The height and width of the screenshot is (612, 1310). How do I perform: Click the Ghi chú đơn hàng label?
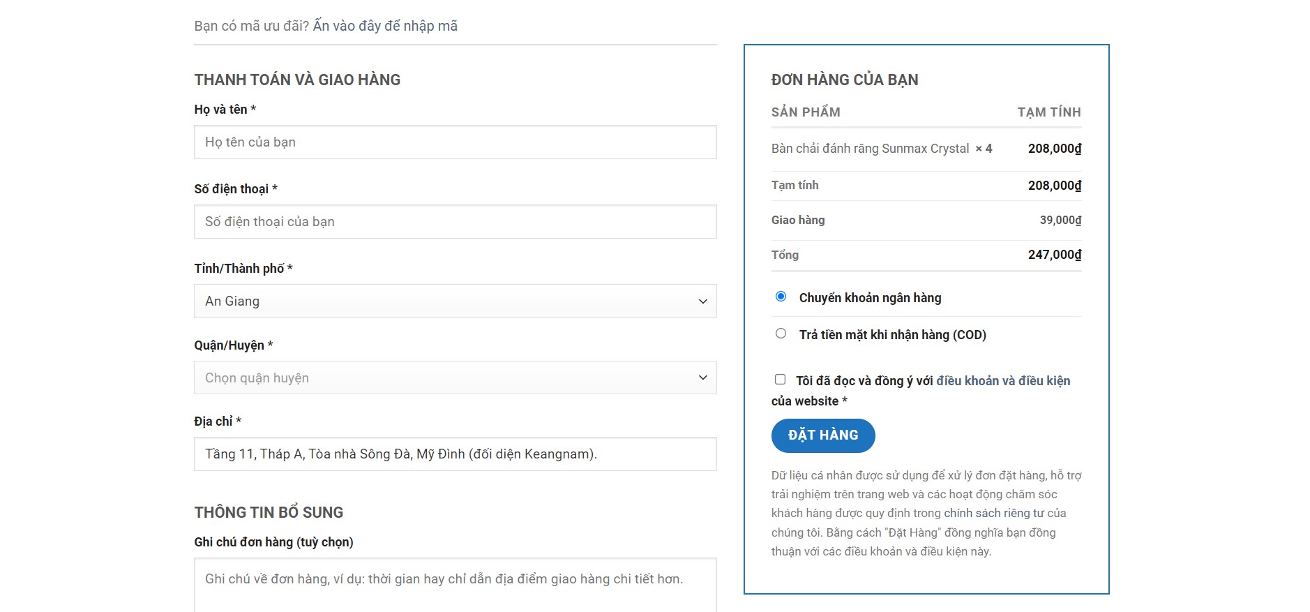pyautogui.click(x=273, y=542)
